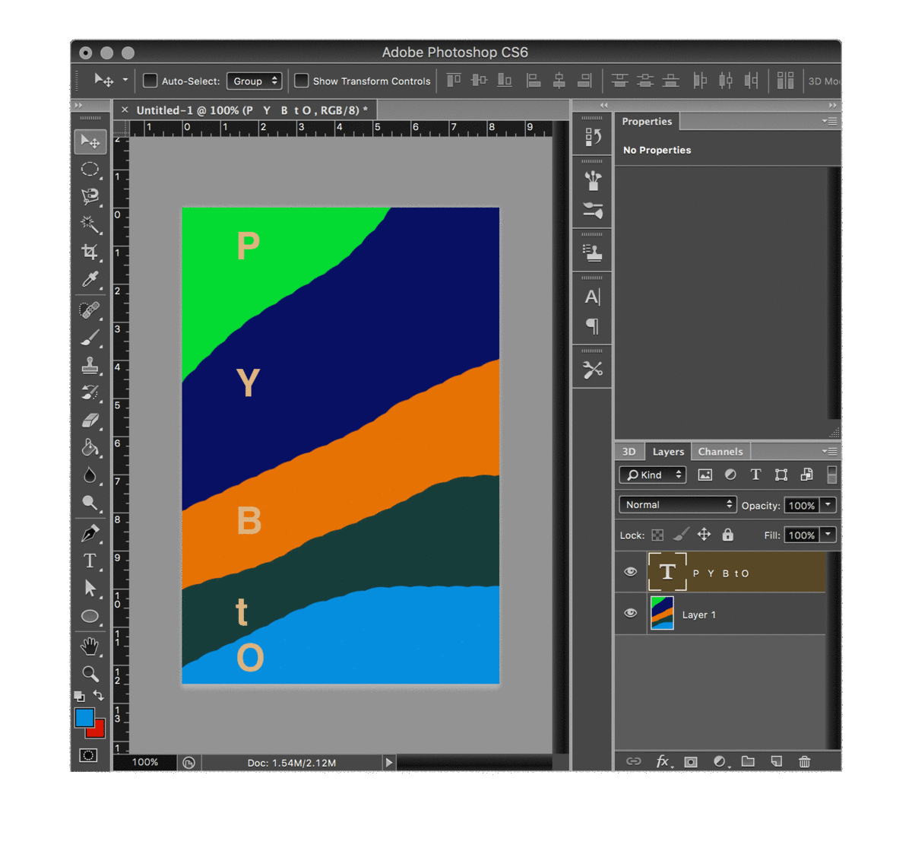Switch to the 3D tab
Screen dimensions: 912x867
629,452
